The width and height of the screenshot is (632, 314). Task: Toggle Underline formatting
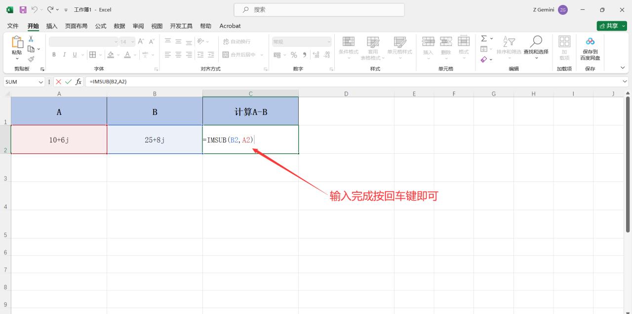[x=75, y=55]
